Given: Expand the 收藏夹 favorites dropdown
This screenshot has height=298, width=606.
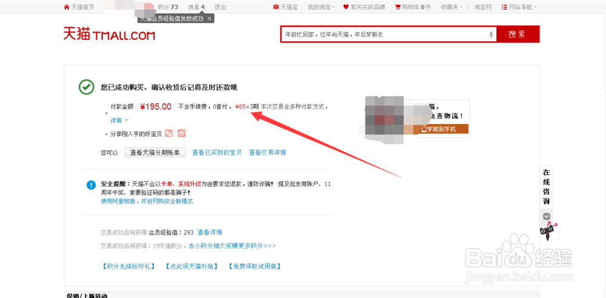Looking at the screenshot, I should 451,7.
